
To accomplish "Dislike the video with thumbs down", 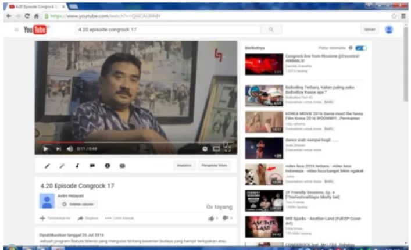I will 227,218.
